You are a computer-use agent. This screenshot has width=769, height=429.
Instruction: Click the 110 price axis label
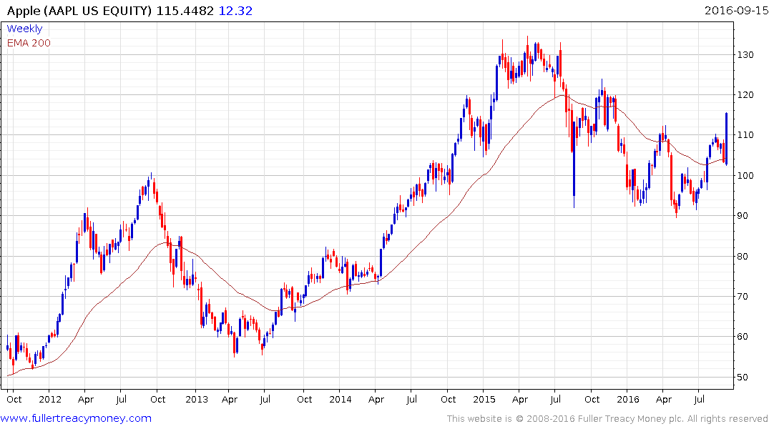coord(745,135)
